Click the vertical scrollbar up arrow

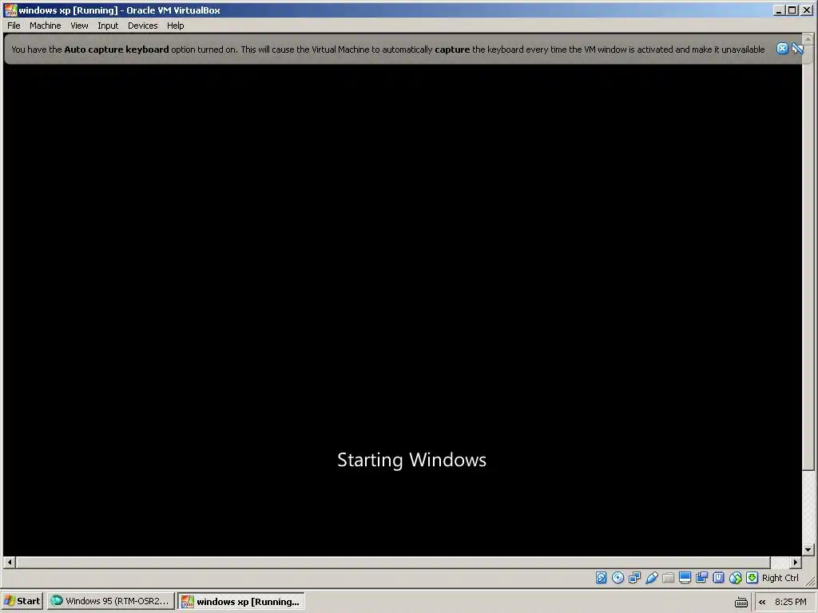(x=808, y=39)
